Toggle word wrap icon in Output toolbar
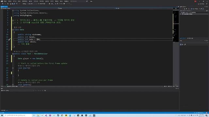Image resolution: width=209 pixels, height=117 pixels. [45, 90]
